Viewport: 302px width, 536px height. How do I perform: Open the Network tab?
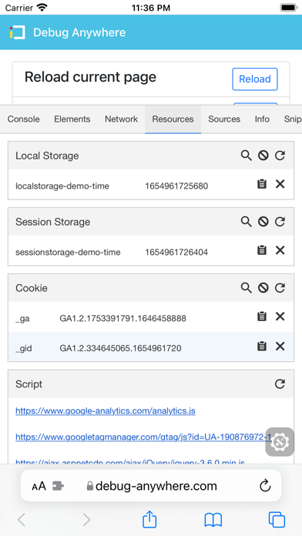click(x=122, y=119)
